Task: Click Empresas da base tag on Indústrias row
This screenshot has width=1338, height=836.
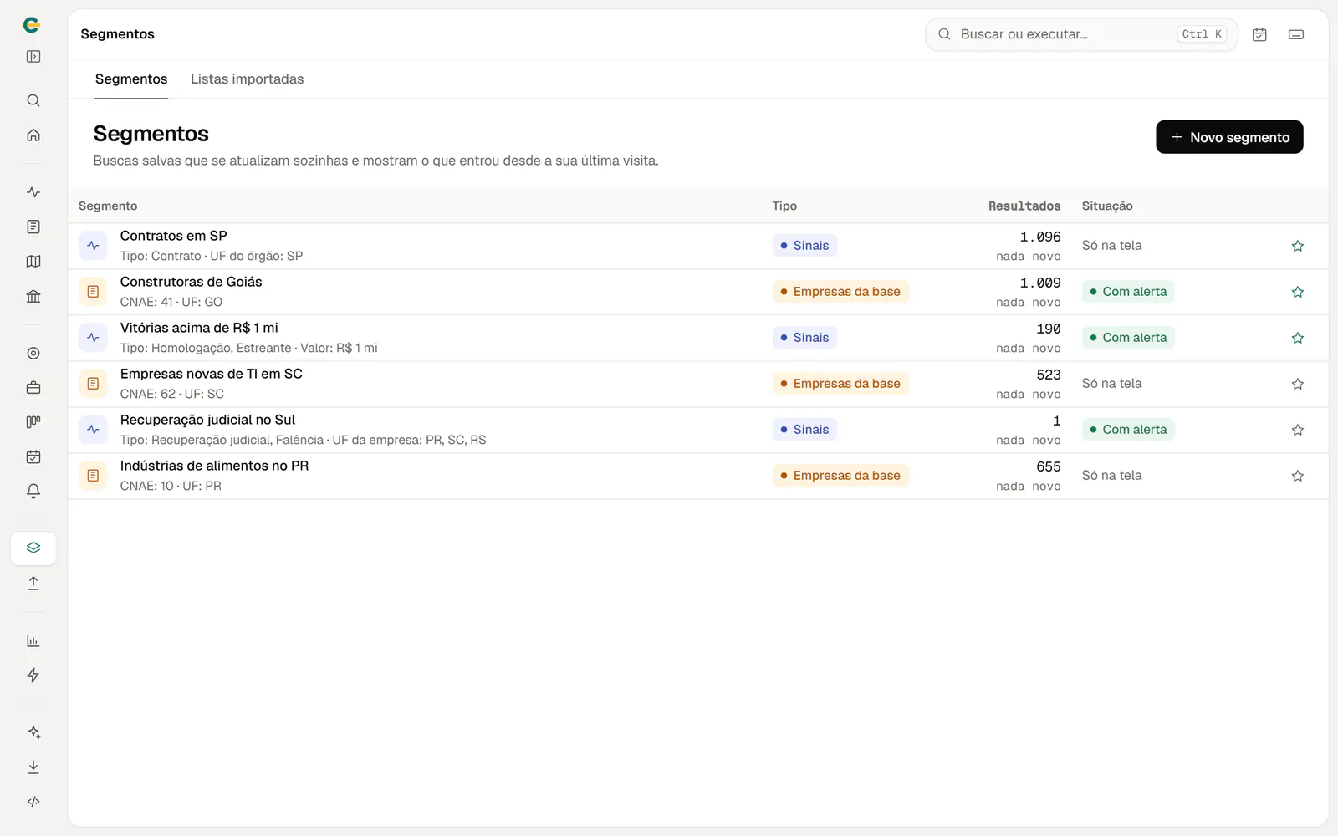Action: (x=840, y=476)
